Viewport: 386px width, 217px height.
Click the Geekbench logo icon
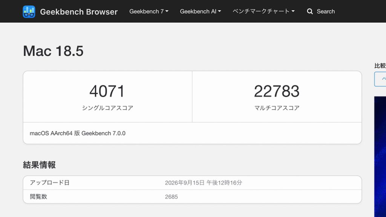[29, 12]
